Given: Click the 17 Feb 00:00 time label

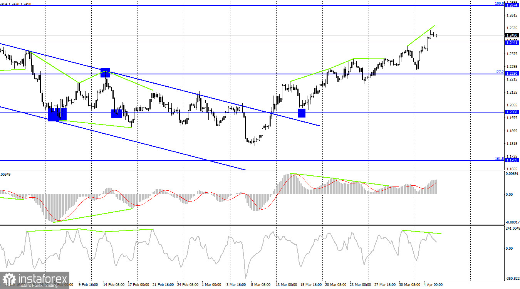Looking at the screenshot, I should (138, 285).
